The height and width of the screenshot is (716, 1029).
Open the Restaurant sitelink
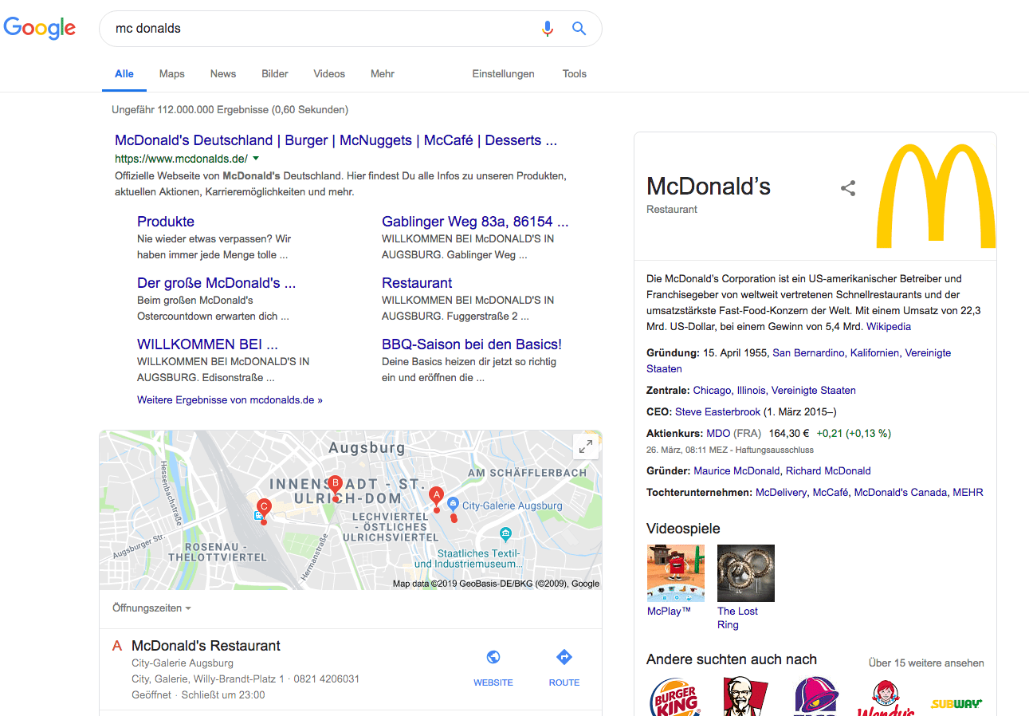coord(417,283)
